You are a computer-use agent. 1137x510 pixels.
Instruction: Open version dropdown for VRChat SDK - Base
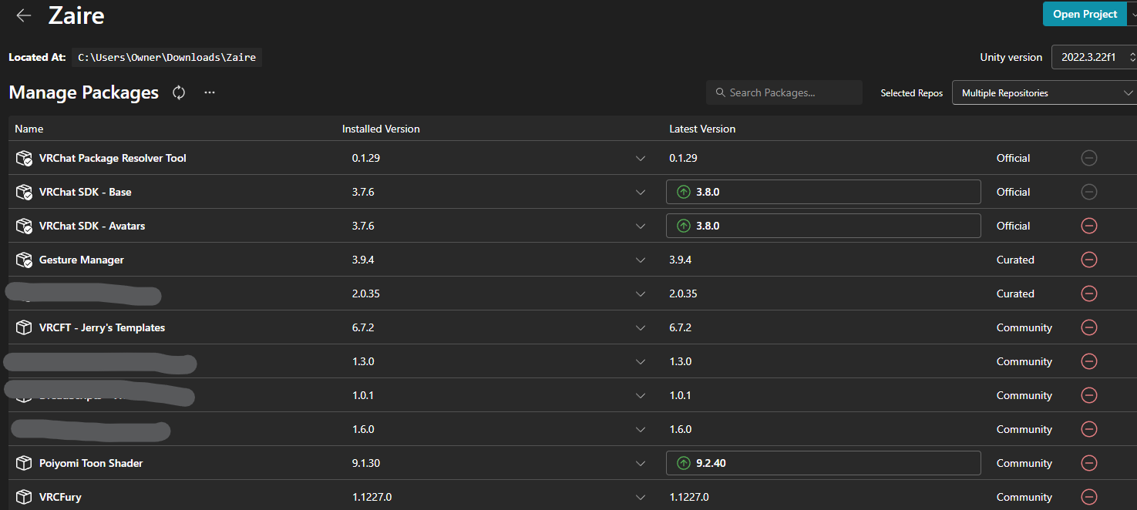641,193
